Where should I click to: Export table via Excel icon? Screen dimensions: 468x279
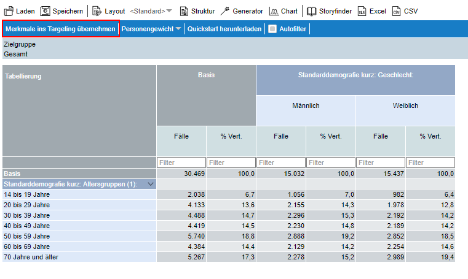[x=362, y=11]
